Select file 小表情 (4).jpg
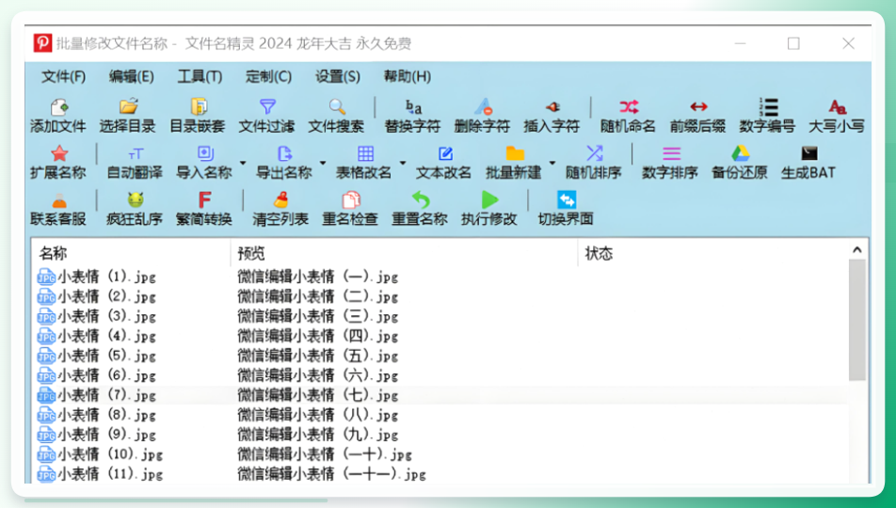This screenshot has height=508, width=896. click(x=97, y=336)
